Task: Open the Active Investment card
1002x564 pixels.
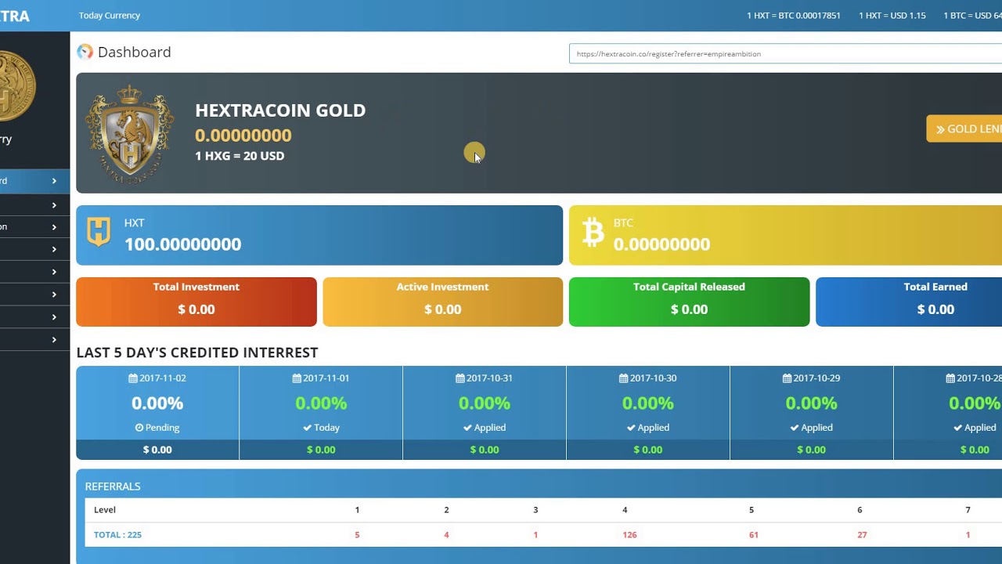Action: click(x=442, y=302)
